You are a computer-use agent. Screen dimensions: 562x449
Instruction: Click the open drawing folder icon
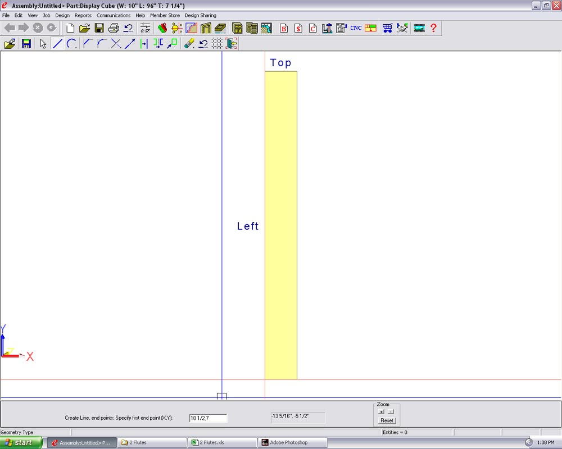[x=10, y=44]
